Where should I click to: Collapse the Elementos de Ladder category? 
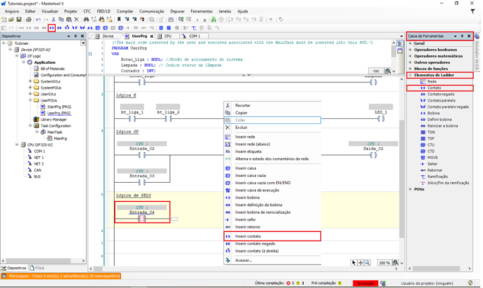point(410,75)
